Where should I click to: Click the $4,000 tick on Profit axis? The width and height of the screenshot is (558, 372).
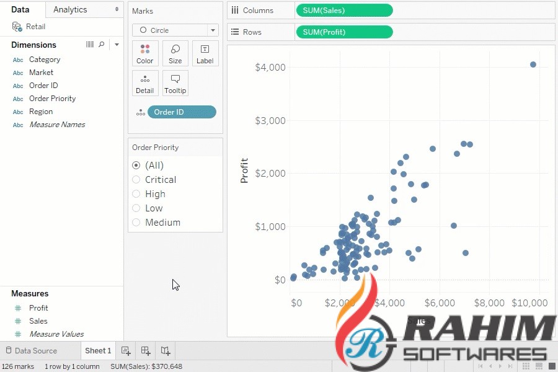[270, 68]
